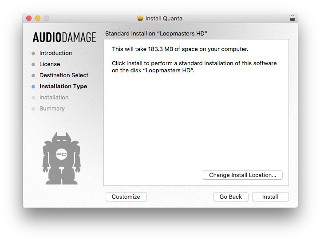Screen dimensions: 320x244
Task: Click the dimmed Installation step label
Action: pos(54,98)
